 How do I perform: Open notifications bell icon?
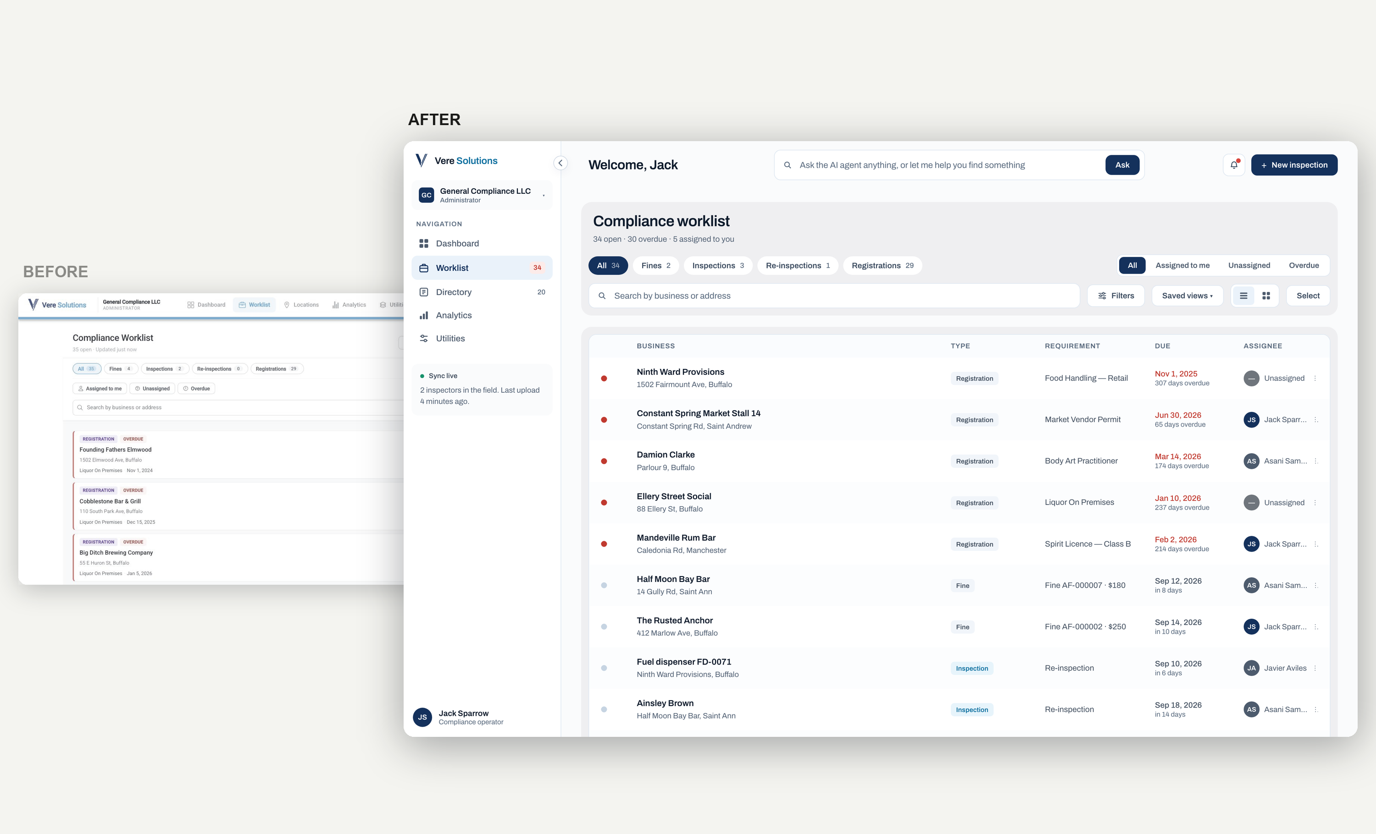coord(1234,165)
